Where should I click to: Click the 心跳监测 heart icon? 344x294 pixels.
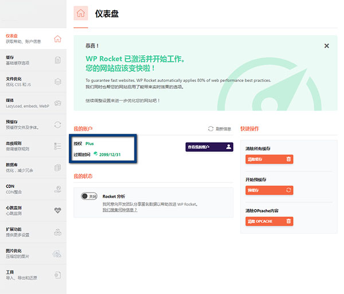[x=57, y=210]
